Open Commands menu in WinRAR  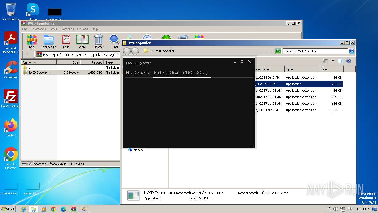38,29
